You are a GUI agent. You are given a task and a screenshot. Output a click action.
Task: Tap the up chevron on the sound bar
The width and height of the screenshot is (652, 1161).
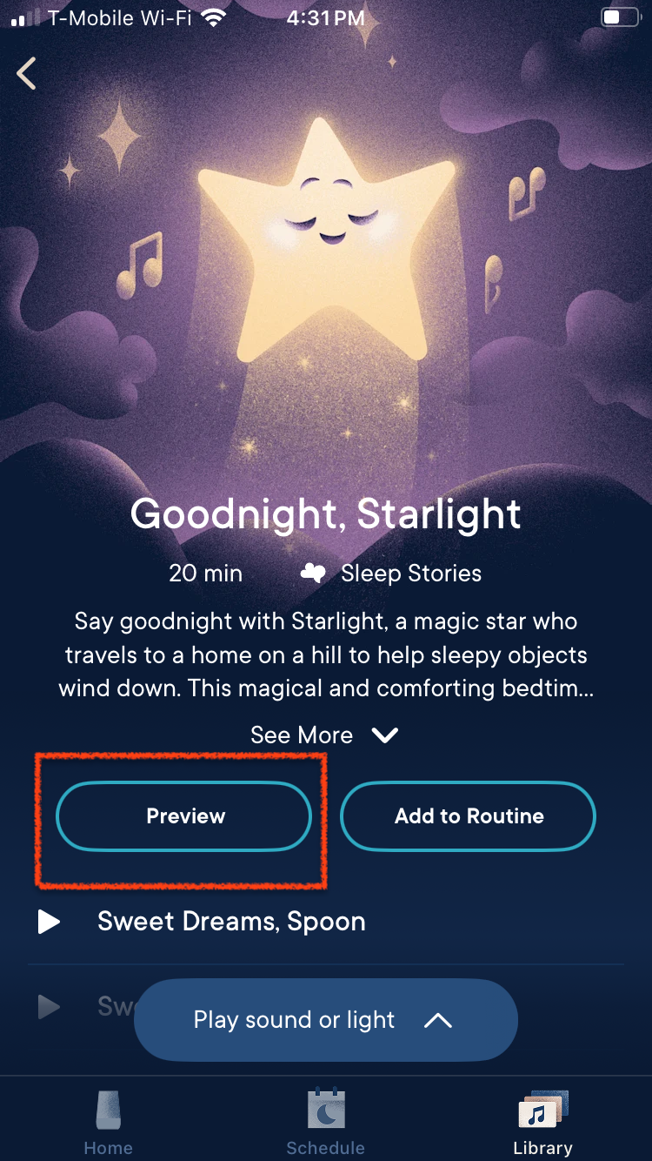(x=437, y=1020)
